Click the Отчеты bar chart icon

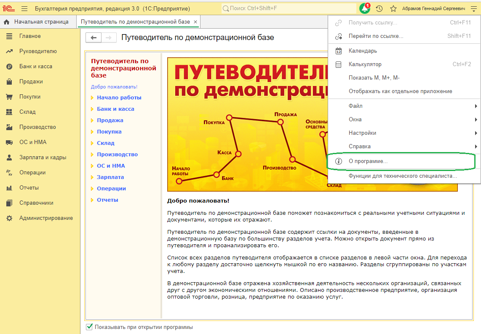10,188
